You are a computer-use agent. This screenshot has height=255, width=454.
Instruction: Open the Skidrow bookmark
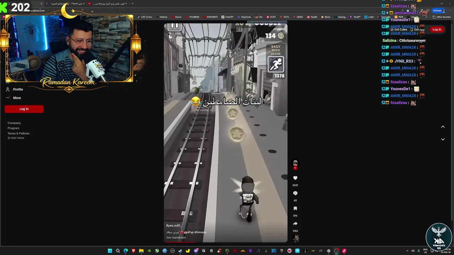[162, 17]
